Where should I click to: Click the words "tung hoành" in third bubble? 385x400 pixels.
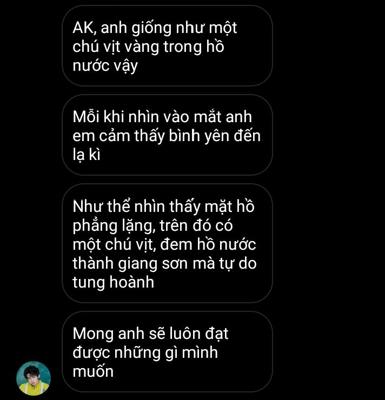pos(113,282)
